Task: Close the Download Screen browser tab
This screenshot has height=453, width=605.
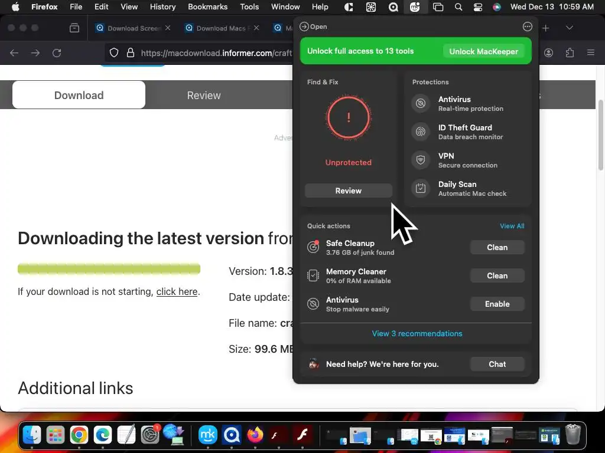Action: (168, 28)
